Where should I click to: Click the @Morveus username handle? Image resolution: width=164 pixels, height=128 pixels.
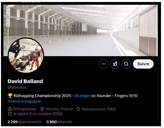[x=17, y=87]
